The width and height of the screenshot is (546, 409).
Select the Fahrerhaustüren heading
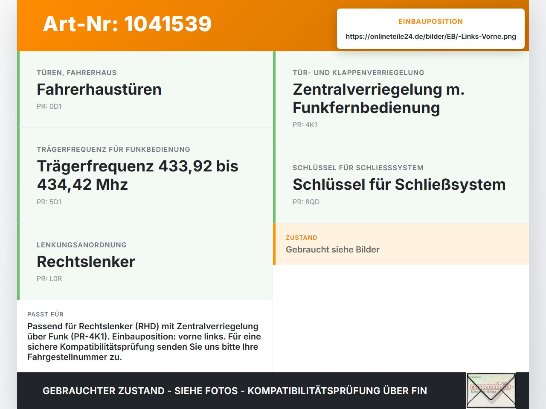(x=99, y=89)
